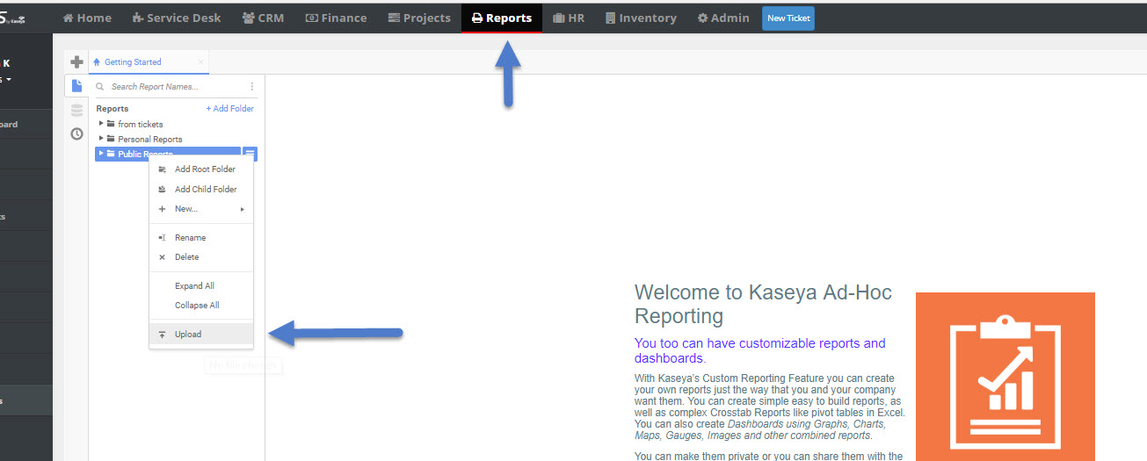The height and width of the screenshot is (461, 1147).
Task: Open the Service Desk menu
Action: pyautogui.click(x=176, y=18)
